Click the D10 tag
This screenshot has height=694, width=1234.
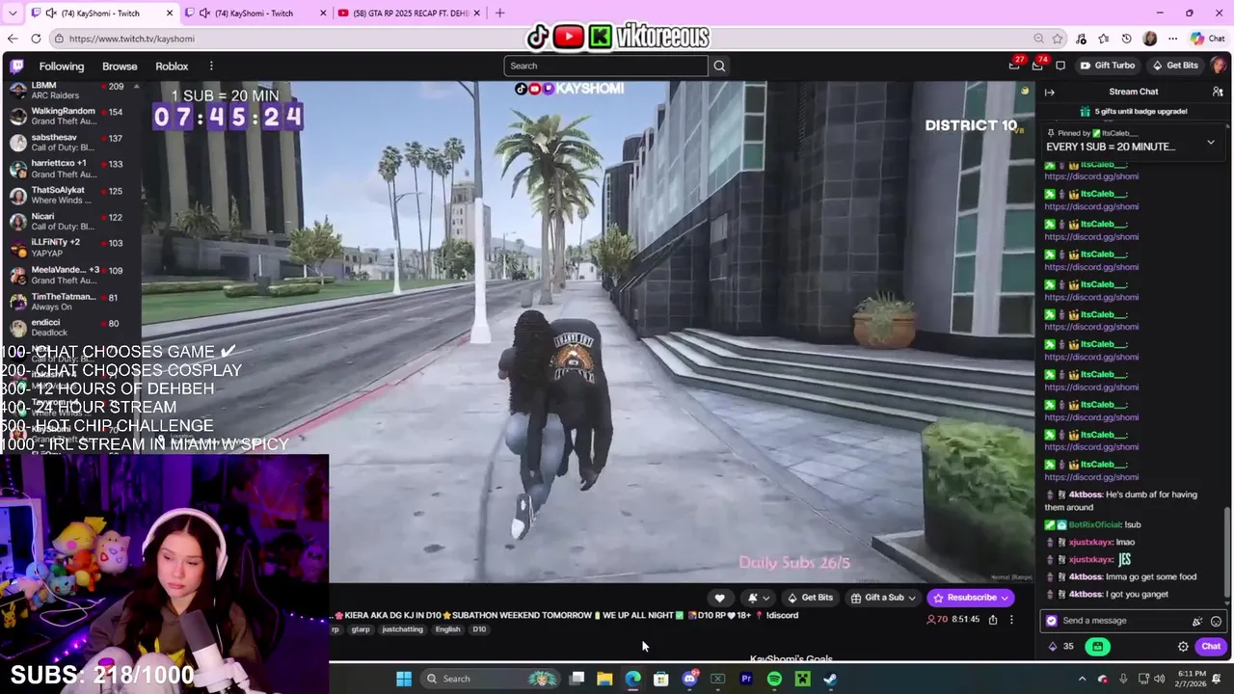[x=479, y=629]
